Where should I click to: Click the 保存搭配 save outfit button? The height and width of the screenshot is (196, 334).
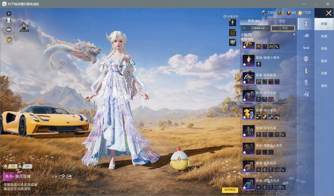click(x=230, y=190)
